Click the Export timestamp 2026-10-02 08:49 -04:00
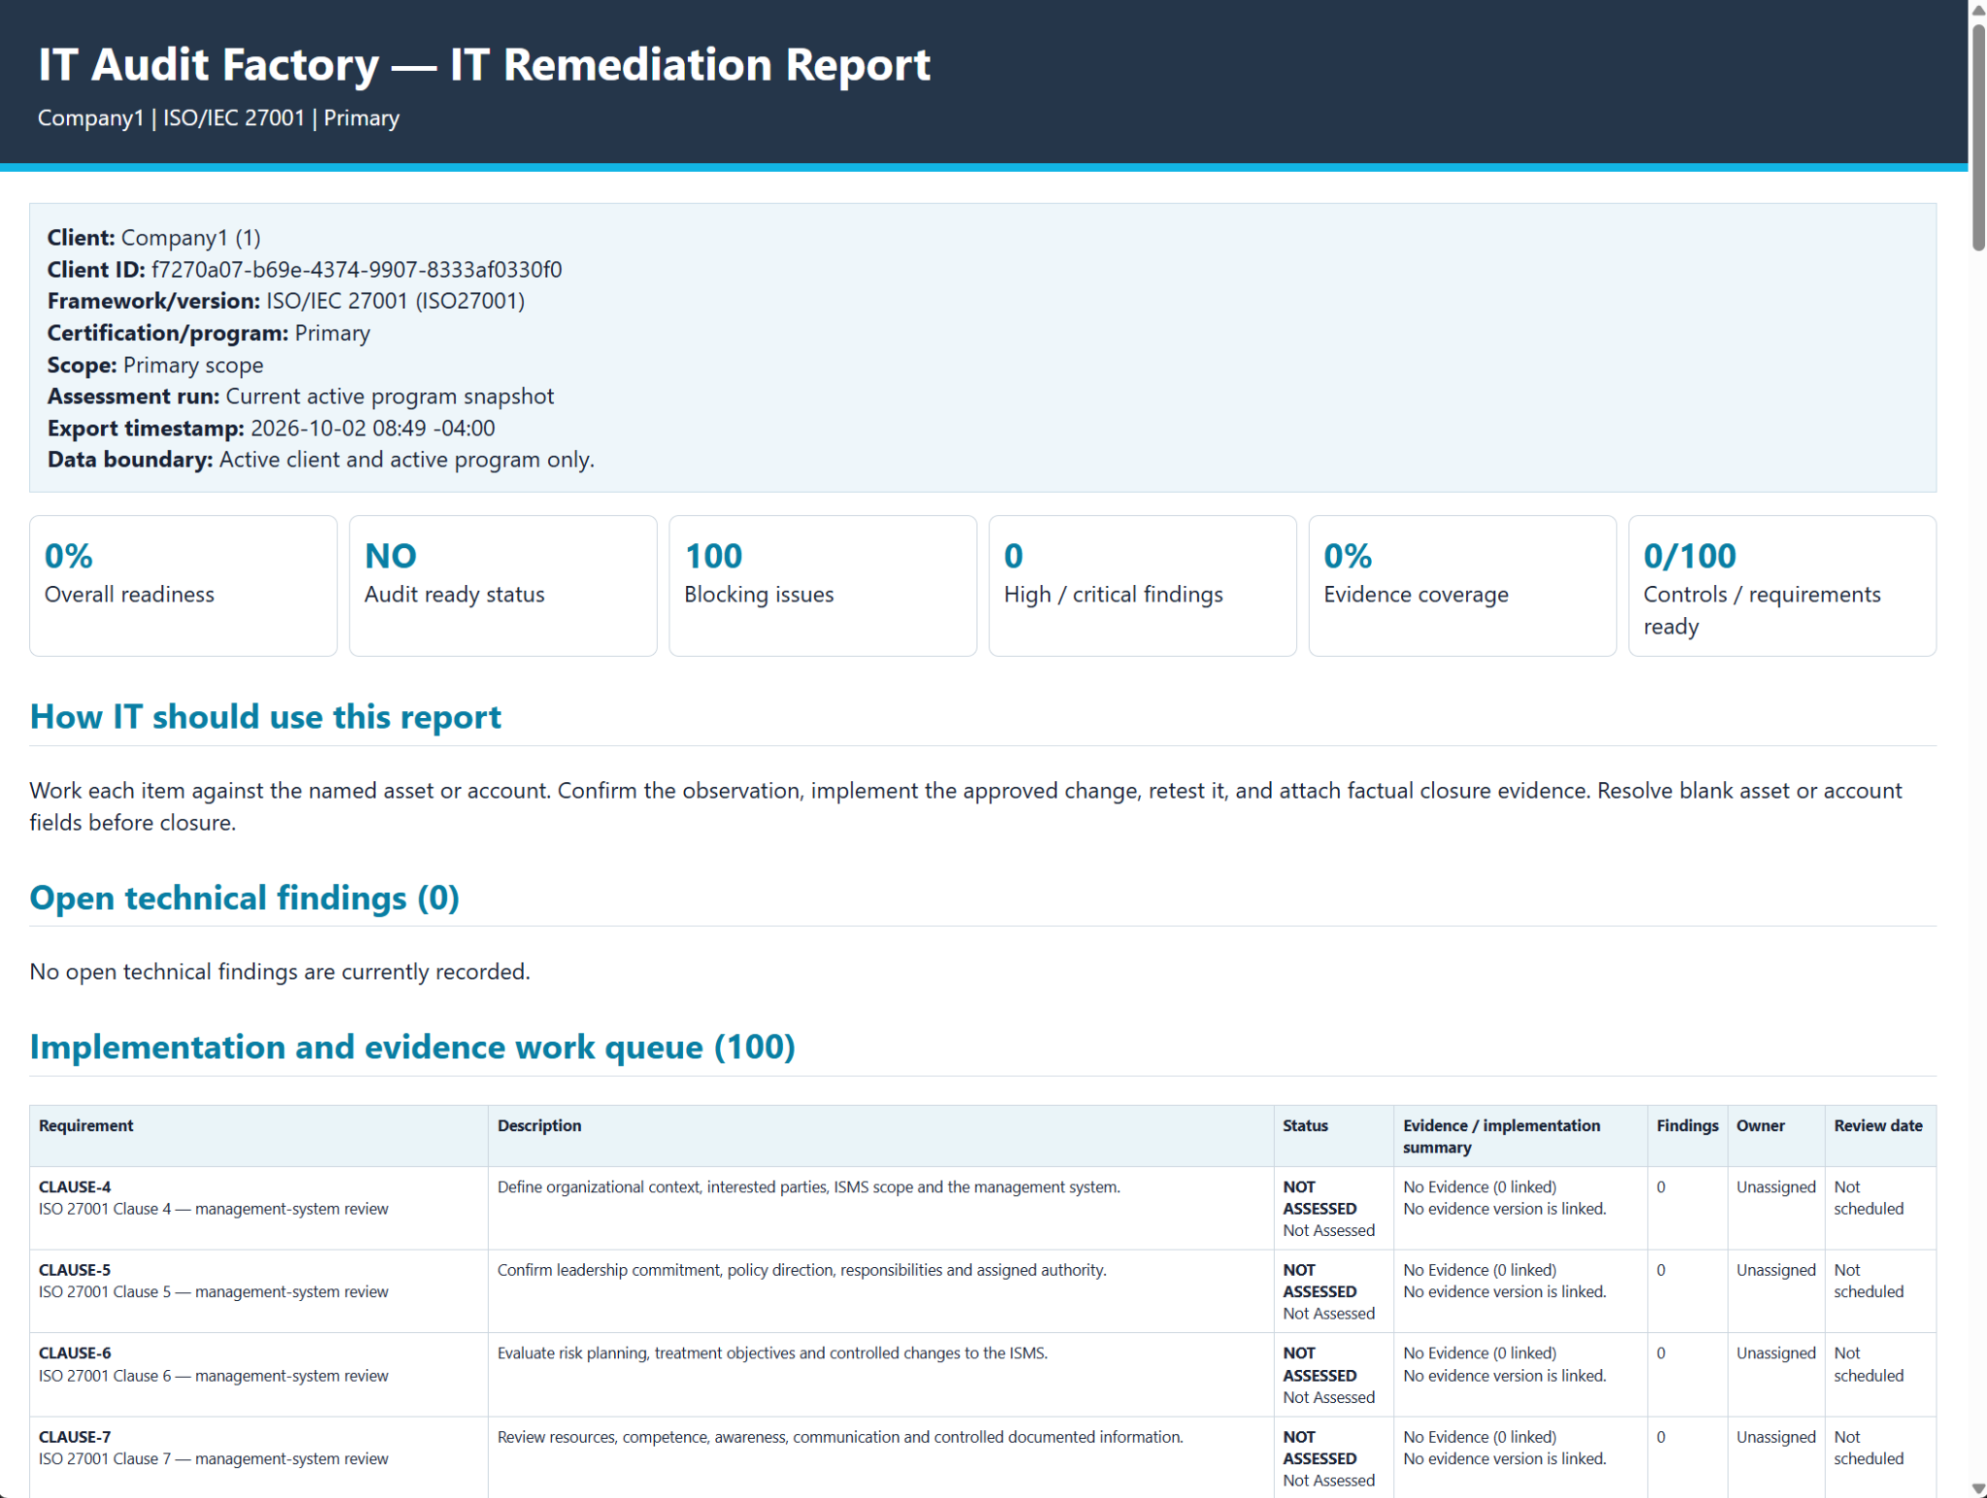1987x1498 pixels. pyautogui.click(x=373, y=428)
